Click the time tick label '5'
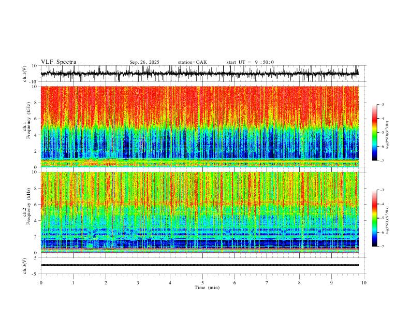The height and width of the screenshot is (317, 410). (202, 283)
